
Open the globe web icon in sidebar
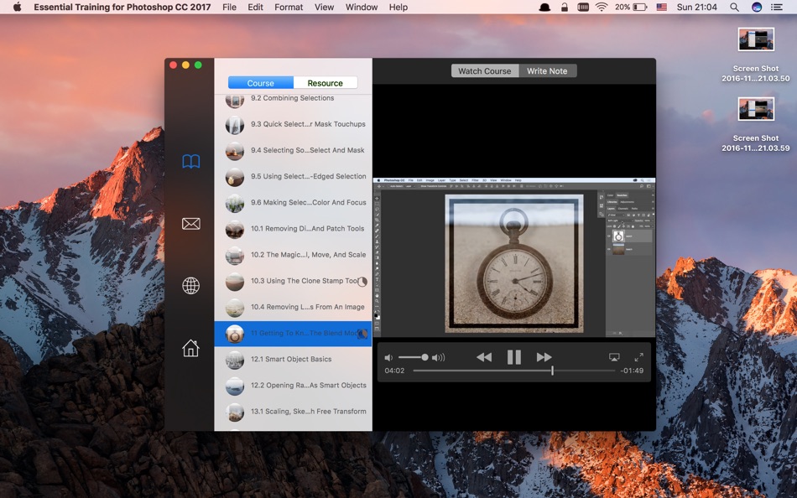tap(191, 286)
